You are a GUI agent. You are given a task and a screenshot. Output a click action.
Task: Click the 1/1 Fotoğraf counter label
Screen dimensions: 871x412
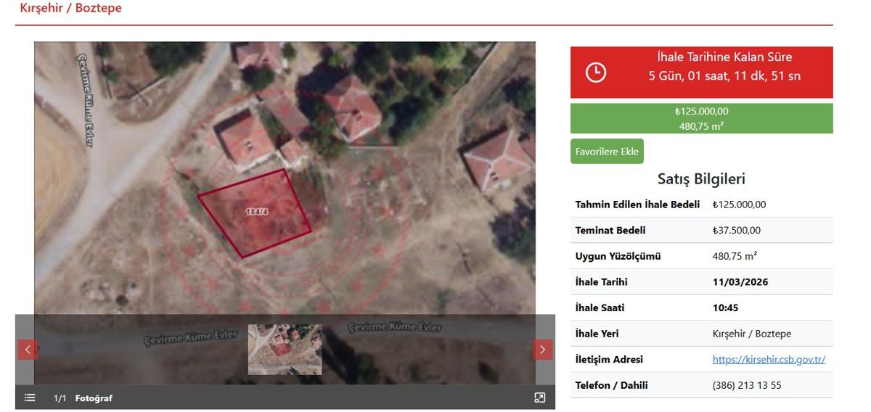tap(83, 398)
